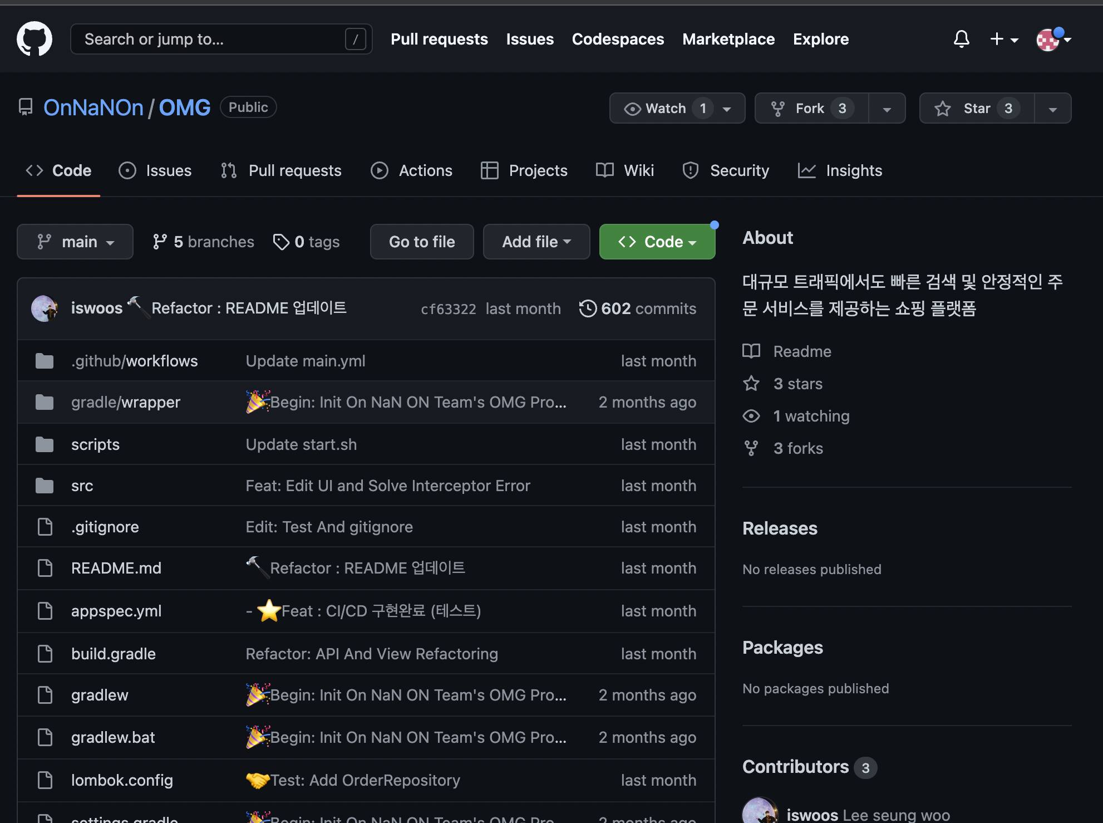
Task: Open the README.md file
Action: tap(116, 568)
